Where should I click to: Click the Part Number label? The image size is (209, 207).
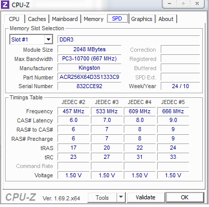(x=38, y=77)
